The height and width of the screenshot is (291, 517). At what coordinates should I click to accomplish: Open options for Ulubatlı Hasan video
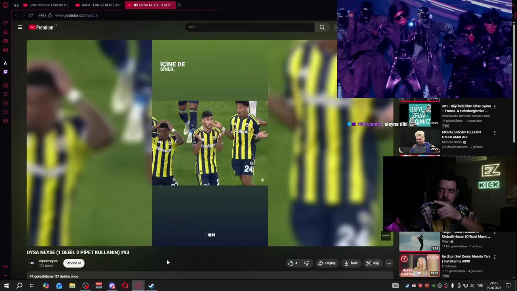495,234
